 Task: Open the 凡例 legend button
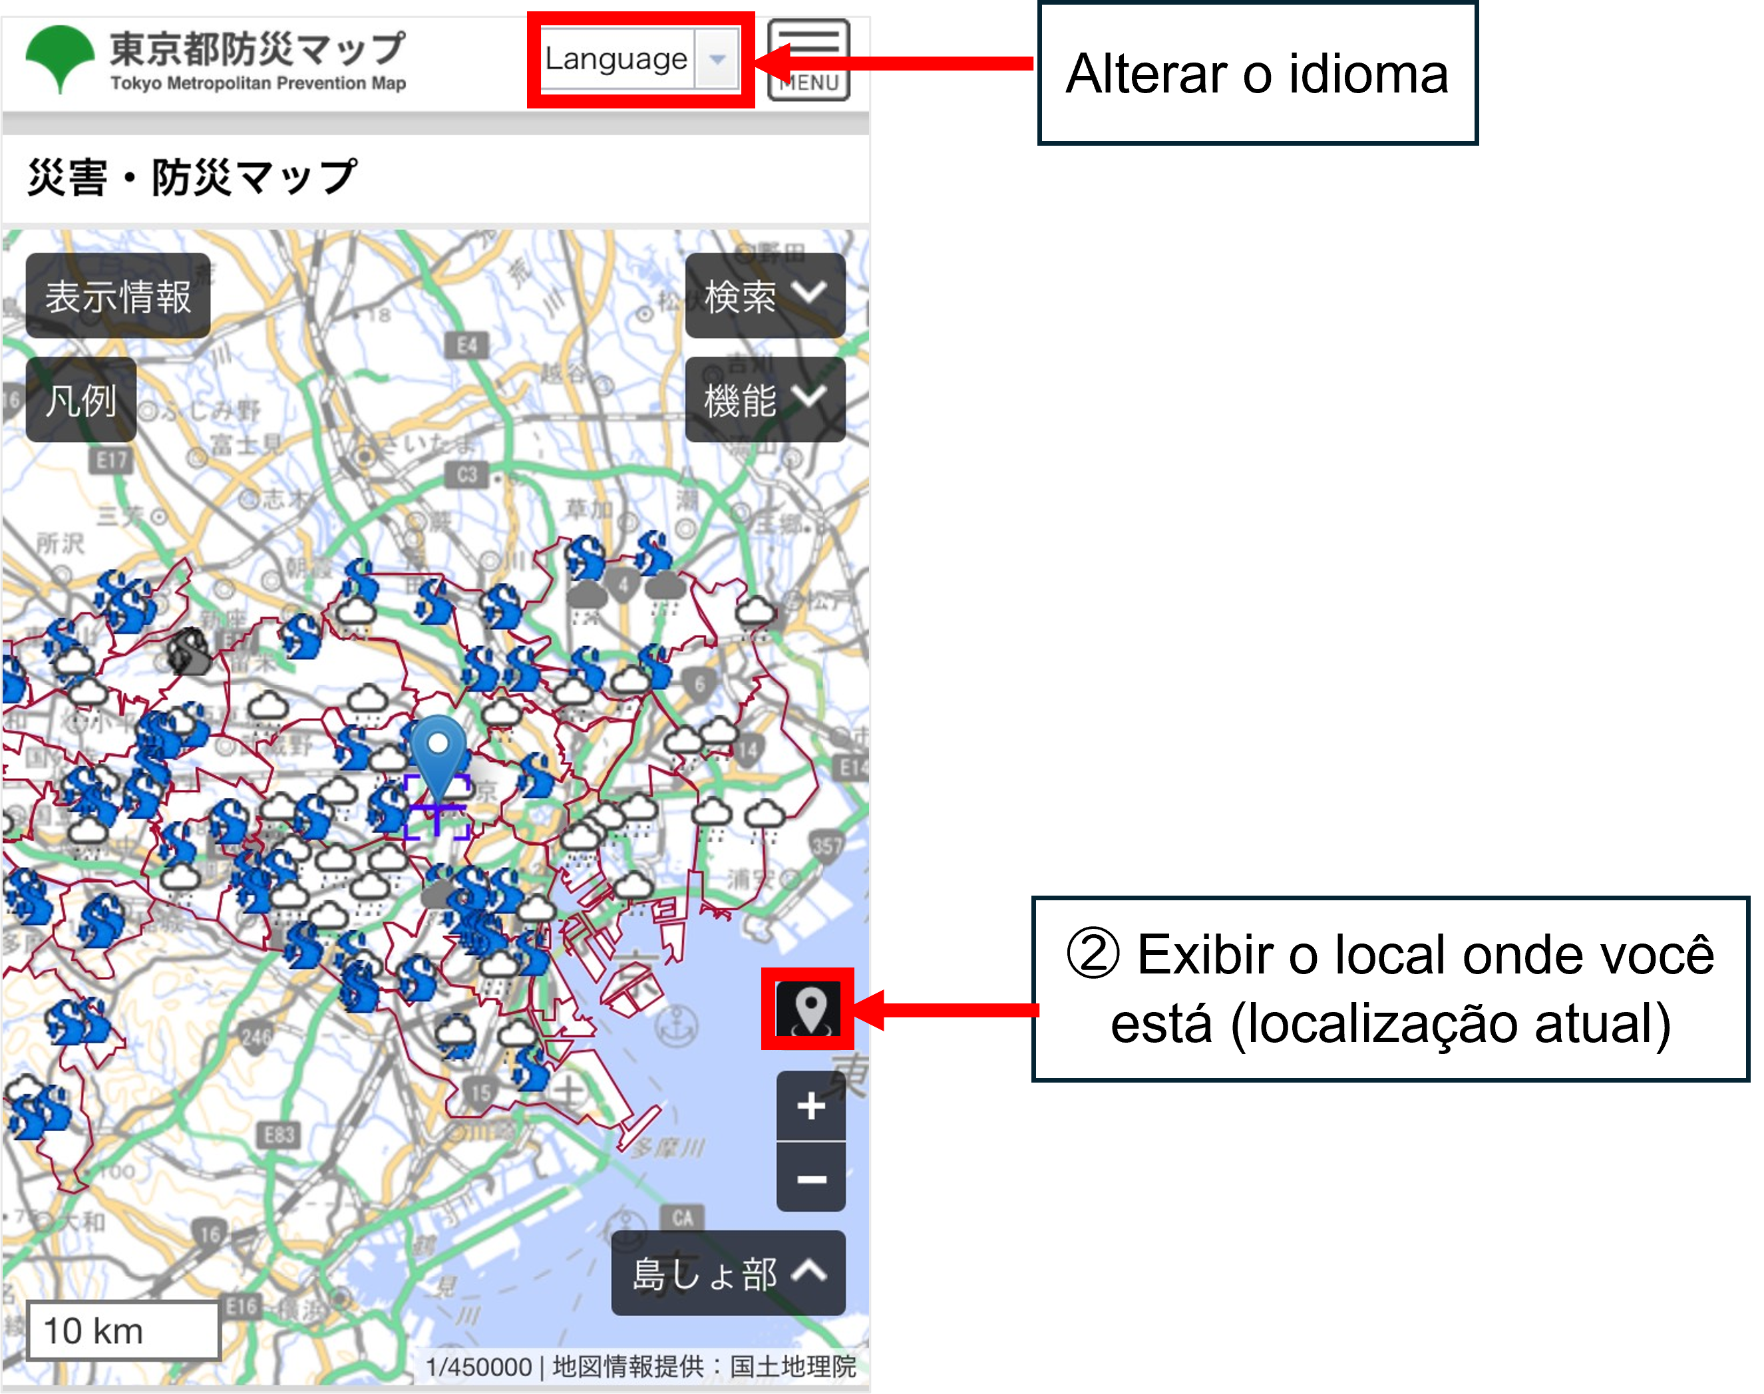(81, 400)
